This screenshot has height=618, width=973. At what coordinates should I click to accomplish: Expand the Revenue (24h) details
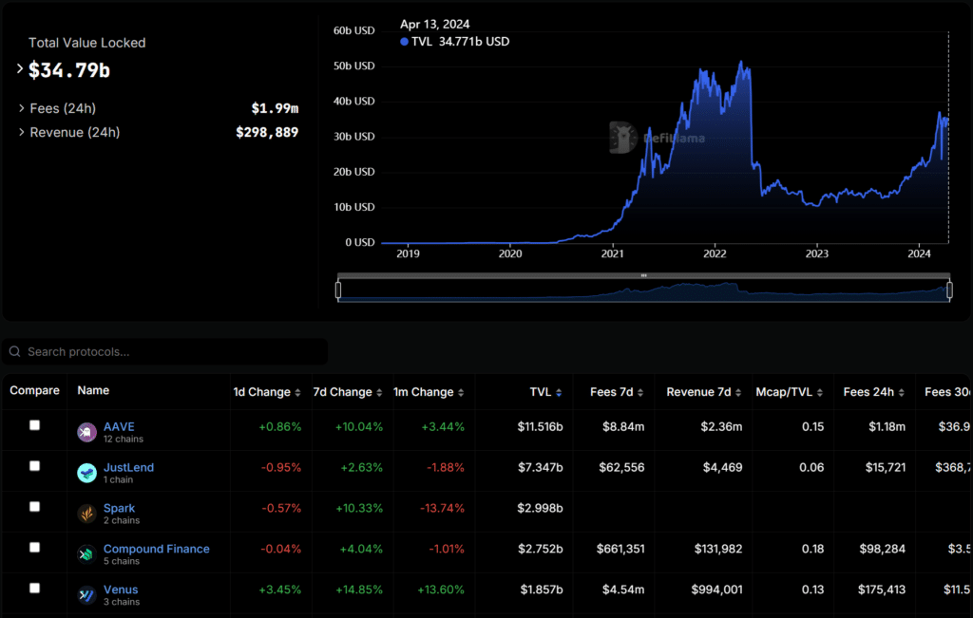coord(22,132)
